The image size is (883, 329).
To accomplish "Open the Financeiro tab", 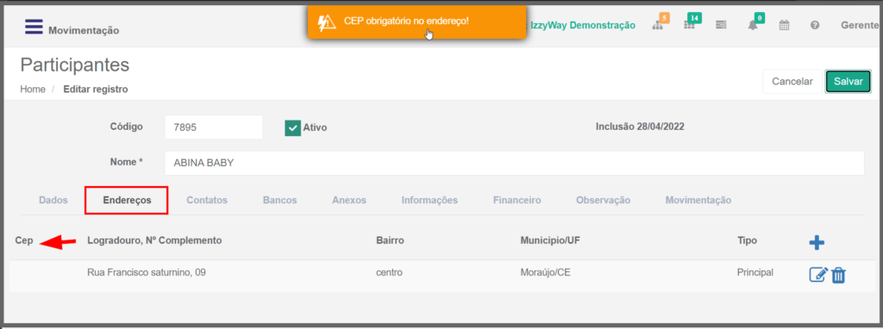I will click(517, 200).
